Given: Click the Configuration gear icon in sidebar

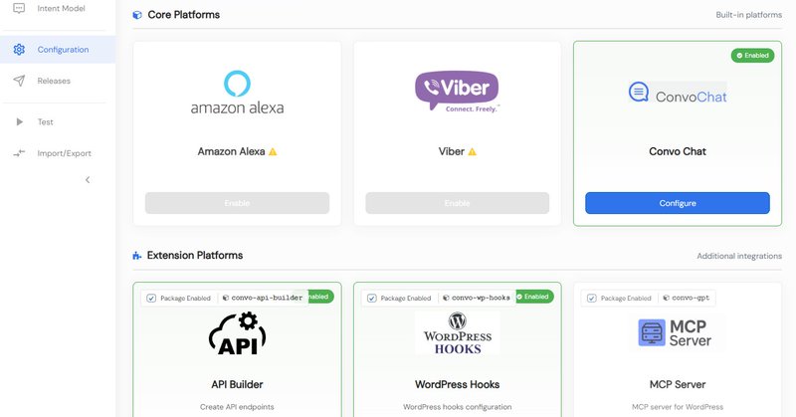Looking at the screenshot, I should point(19,49).
